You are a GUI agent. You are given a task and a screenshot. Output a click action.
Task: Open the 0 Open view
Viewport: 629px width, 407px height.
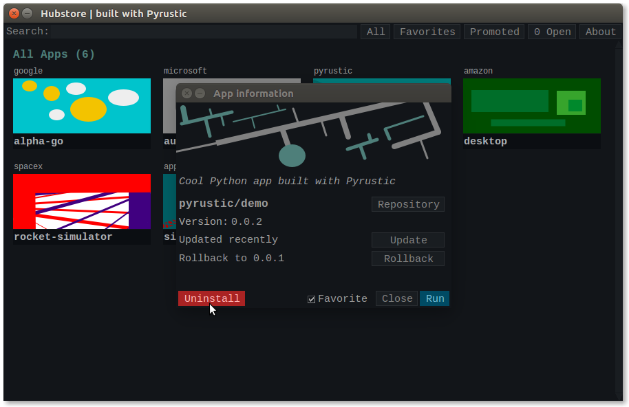click(x=552, y=32)
